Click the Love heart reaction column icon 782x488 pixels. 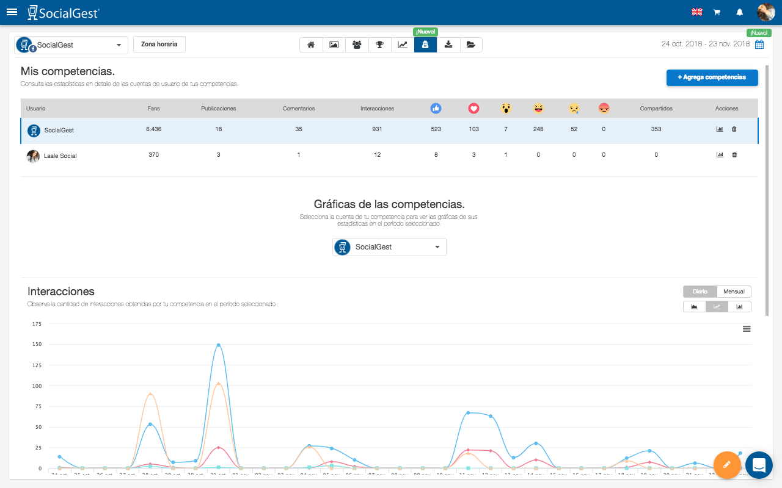[473, 108]
